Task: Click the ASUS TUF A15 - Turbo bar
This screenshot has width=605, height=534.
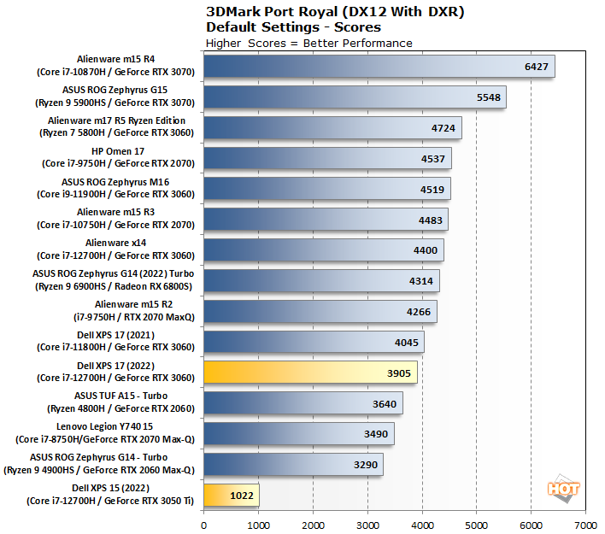Action: pyautogui.click(x=302, y=403)
